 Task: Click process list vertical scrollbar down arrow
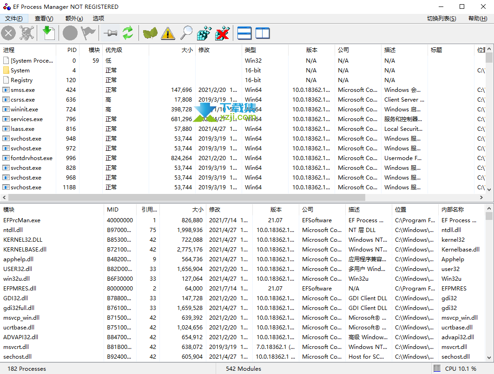[x=489, y=190]
